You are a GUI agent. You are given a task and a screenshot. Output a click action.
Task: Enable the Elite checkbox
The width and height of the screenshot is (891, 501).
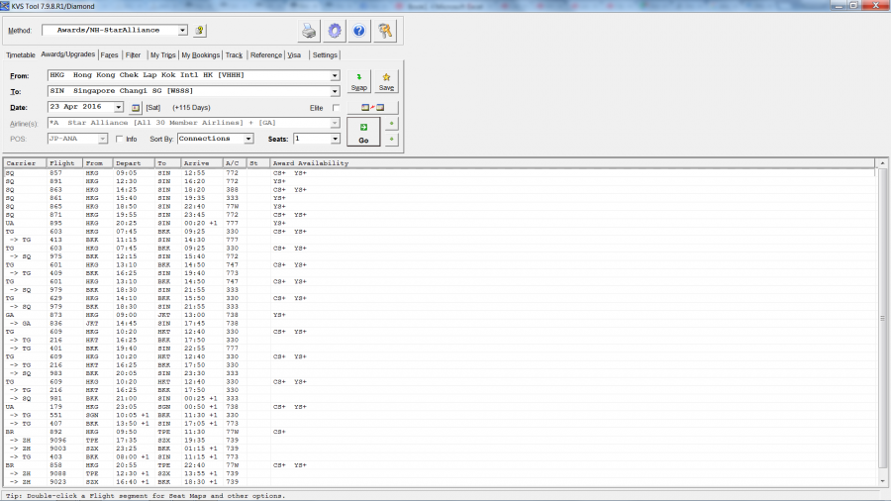337,107
